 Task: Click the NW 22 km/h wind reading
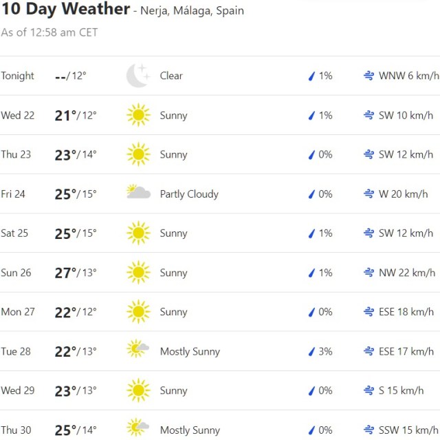point(407,273)
